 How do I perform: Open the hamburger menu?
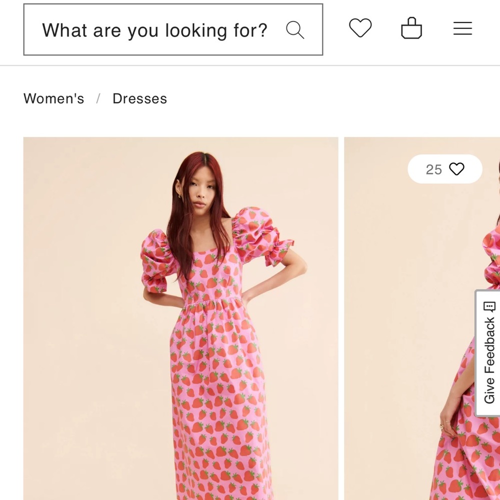point(462,28)
